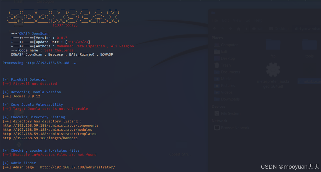Click the 'Code name : Self Challenge' text
Screen dimensions: 321x172
pyautogui.click(x=46, y=50)
